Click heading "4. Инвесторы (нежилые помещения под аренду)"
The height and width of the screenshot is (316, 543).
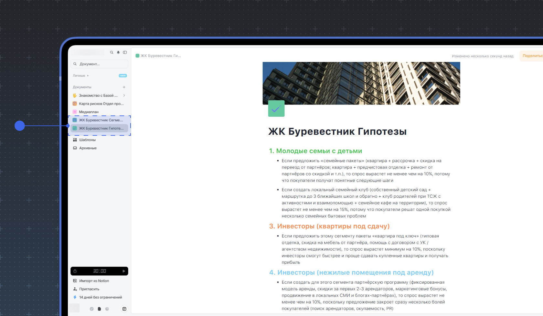click(351, 272)
